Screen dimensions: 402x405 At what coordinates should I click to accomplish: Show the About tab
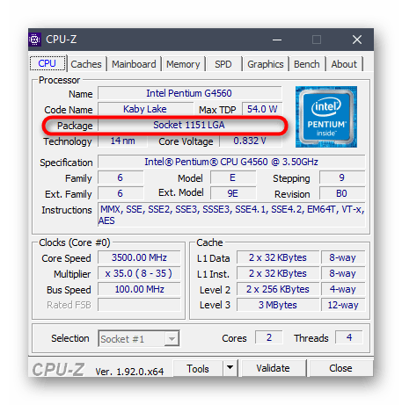click(344, 64)
